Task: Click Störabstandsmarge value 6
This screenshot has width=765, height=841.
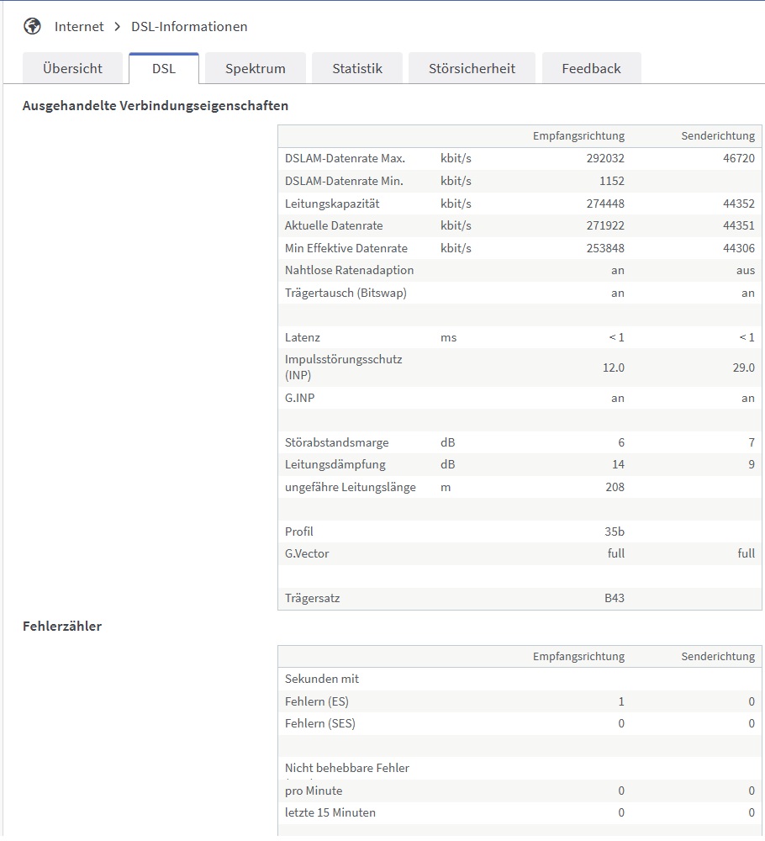Action: tap(620, 442)
